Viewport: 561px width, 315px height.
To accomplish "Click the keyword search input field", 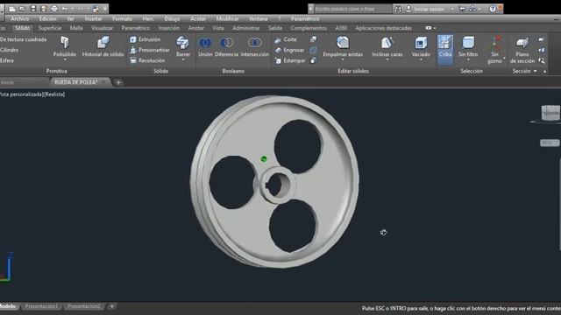I will (x=352, y=9).
